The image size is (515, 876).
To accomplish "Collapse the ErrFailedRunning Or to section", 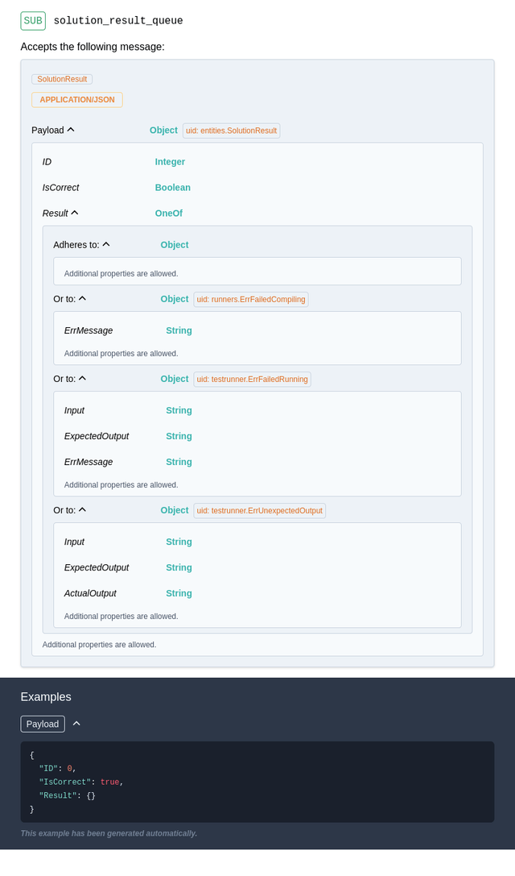I will click(x=83, y=378).
